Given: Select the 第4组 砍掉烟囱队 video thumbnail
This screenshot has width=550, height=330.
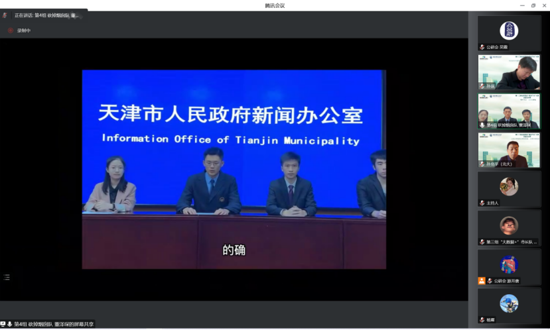Looking at the screenshot, I should click(509, 110).
